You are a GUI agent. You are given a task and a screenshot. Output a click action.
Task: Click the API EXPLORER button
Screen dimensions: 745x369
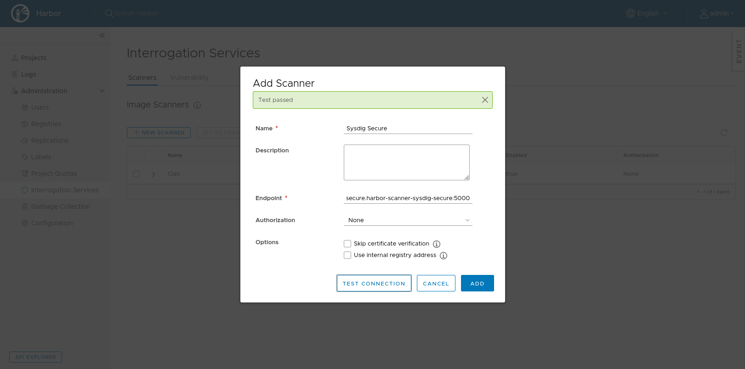click(35, 357)
